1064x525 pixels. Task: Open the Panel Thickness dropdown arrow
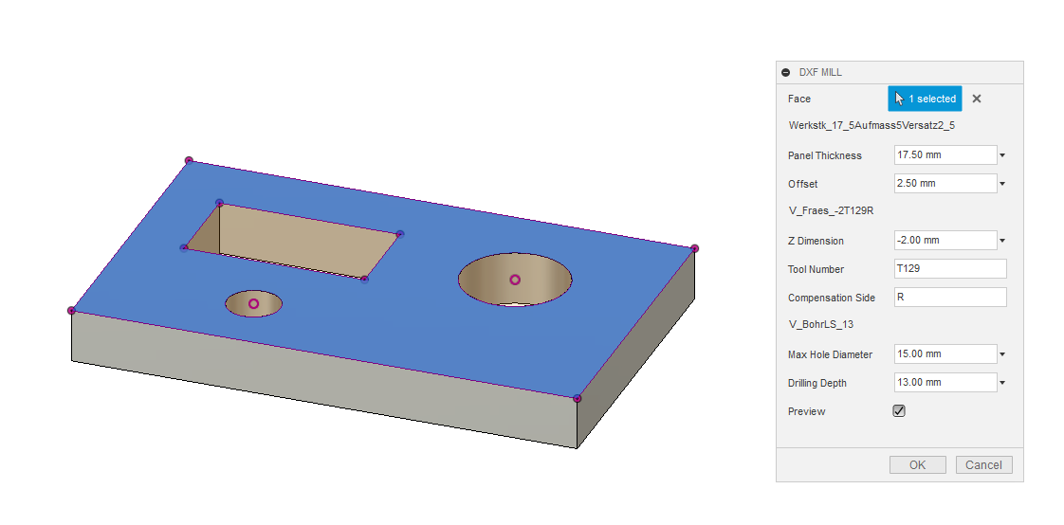pyautogui.click(x=1002, y=155)
